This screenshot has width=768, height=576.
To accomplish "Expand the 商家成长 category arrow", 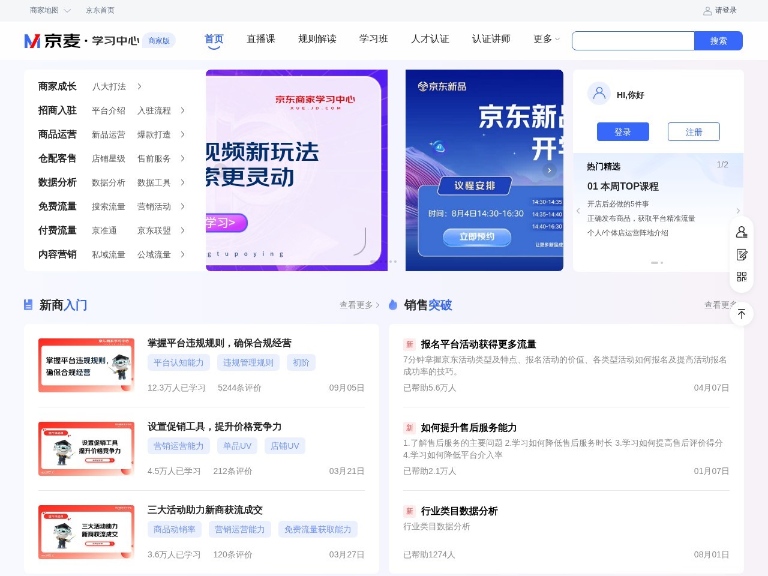I will coord(139,86).
